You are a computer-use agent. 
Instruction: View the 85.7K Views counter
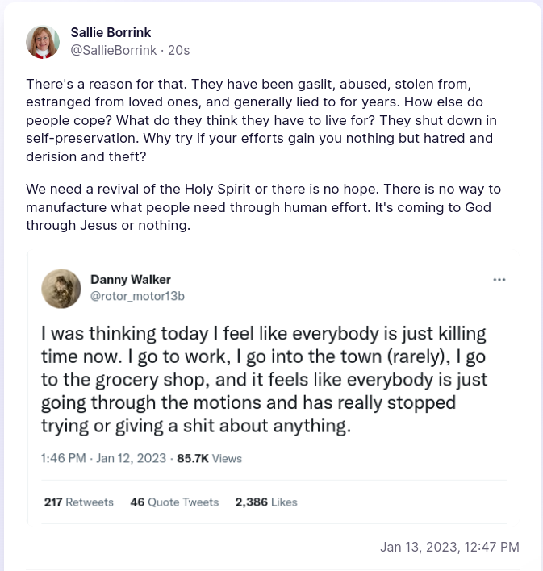(193, 458)
